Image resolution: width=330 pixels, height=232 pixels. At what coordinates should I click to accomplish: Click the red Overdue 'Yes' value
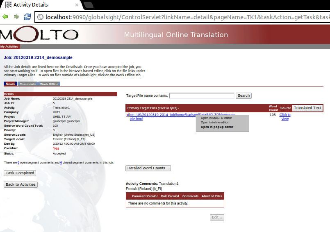tap(56, 148)
